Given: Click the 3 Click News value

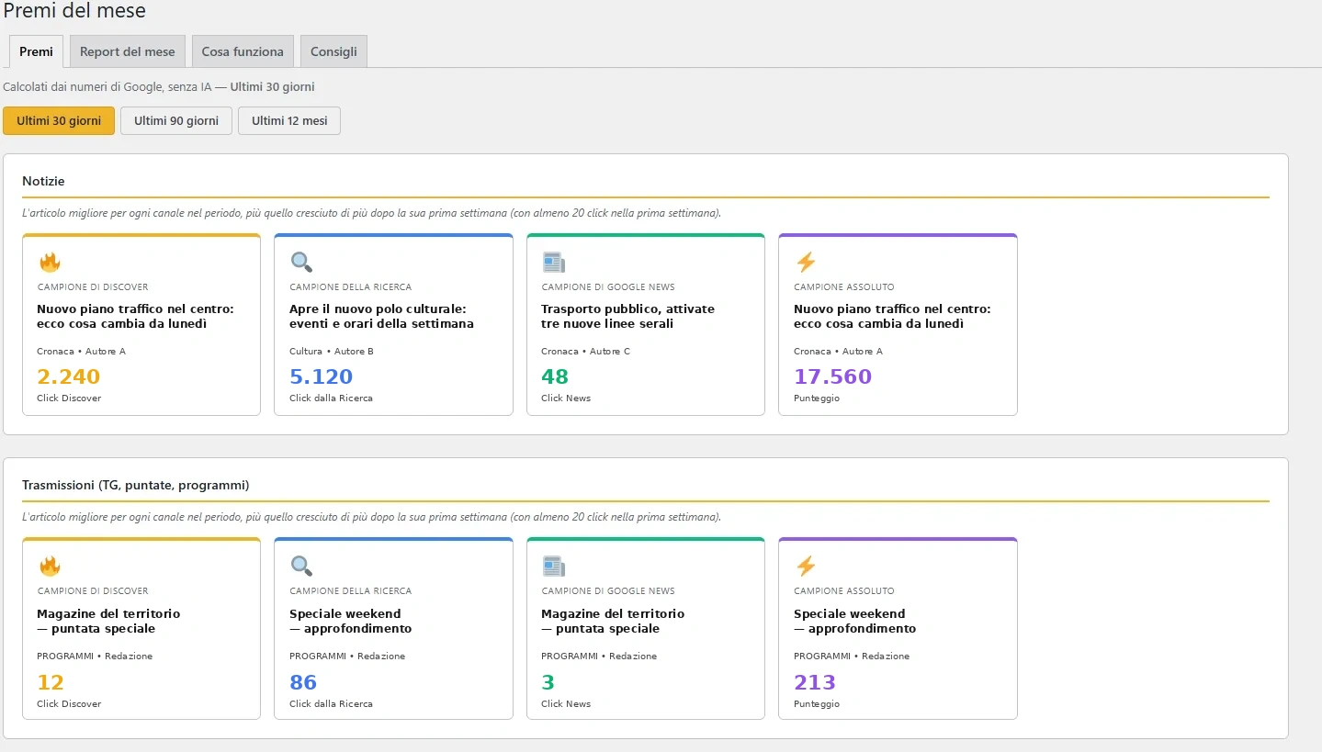Looking at the screenshot, I should pos(548,682).
